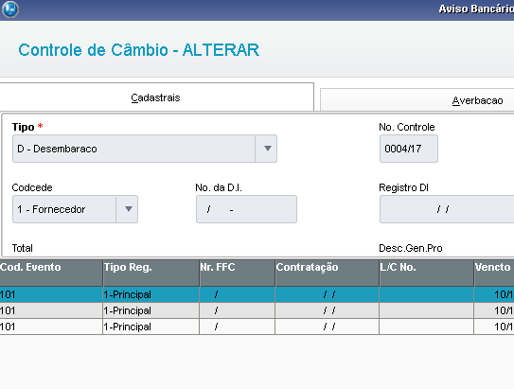Click the globe application icon in title bar
Screen dimensions: 514x389
pos(10,9)
